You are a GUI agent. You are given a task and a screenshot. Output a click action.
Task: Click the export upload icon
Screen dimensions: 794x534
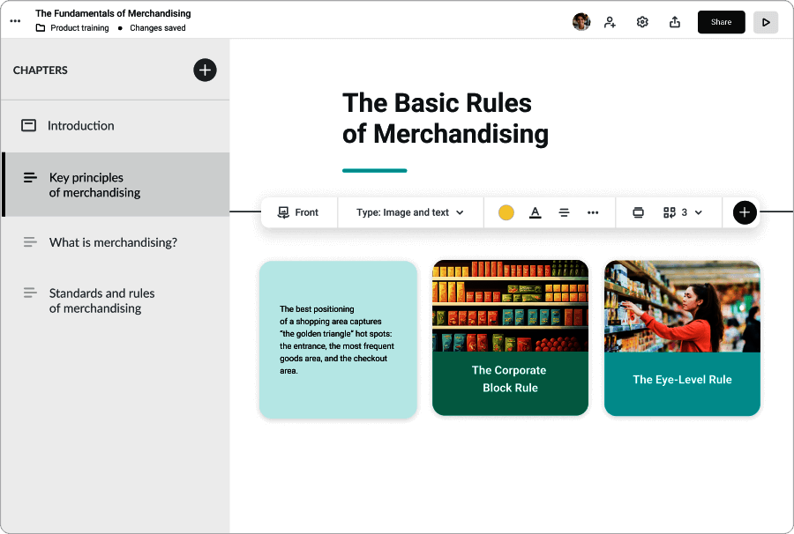pos(675,22)
